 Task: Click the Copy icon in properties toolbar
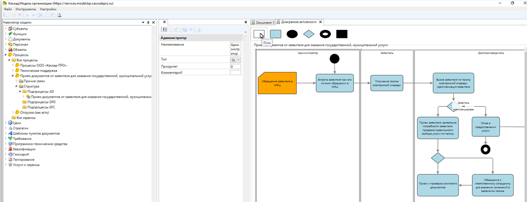click(172, 30)
